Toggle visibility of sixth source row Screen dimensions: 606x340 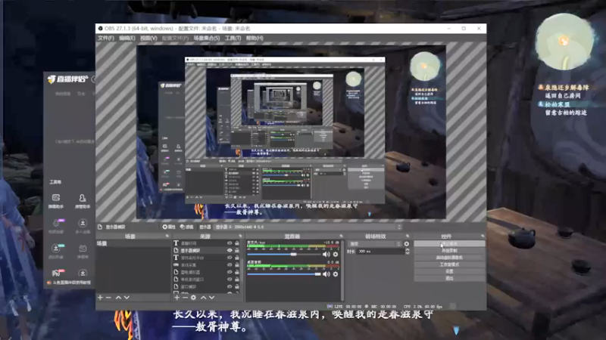pyautogui.click(x=230, y=280)
